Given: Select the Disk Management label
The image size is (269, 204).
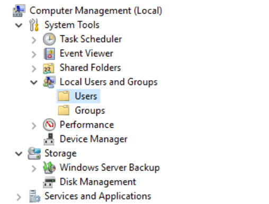Looking at the screenshot, I should pyautogui.click(x=98, y=182).
